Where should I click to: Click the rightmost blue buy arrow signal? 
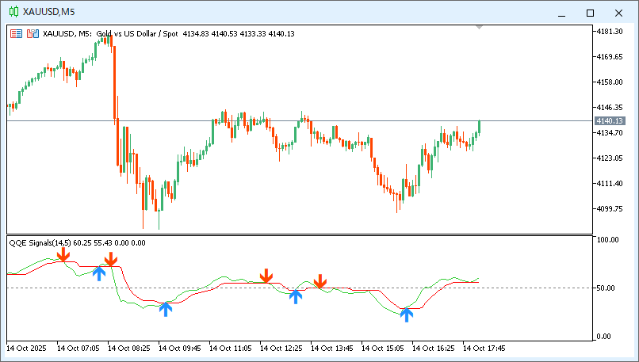click(406, 314)
